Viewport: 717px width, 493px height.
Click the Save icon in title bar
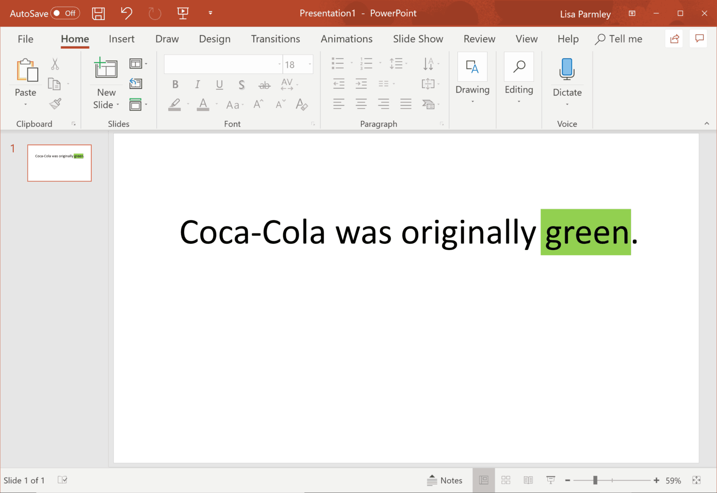tap(98, 13)
